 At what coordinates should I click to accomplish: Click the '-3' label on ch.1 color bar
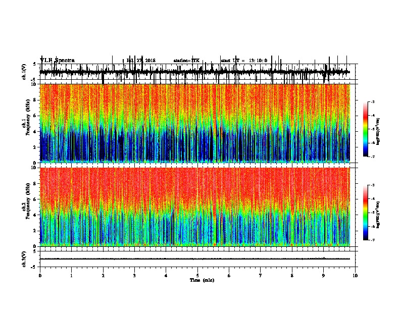pos(373,101)
